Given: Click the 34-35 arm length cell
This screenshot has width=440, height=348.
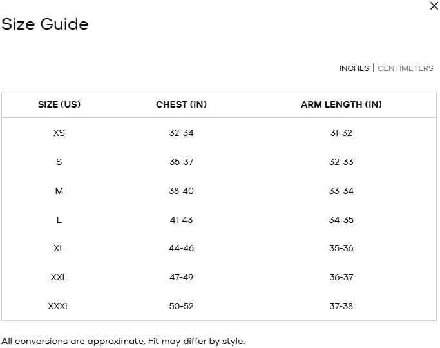Looking at the screenshot, I should [341, 220].
